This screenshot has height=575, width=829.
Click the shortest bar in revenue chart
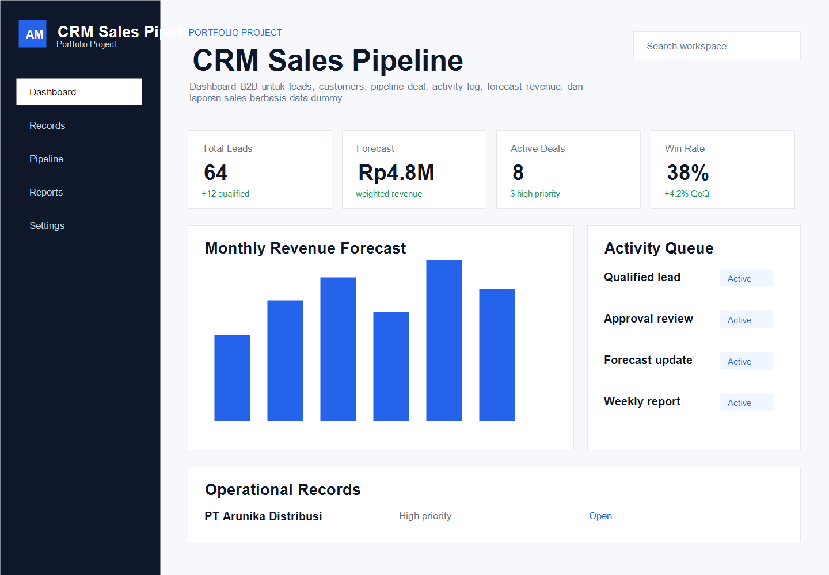pos(232,378)
